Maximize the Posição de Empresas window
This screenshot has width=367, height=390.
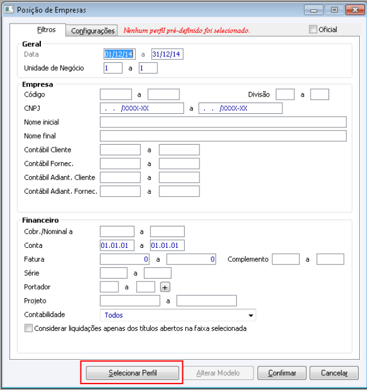[334, 10]
